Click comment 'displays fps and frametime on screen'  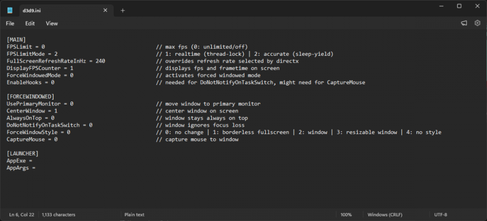pyautogui.click(x=218, y=68)
